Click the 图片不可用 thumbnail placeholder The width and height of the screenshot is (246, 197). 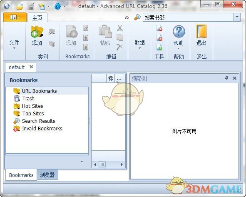pyautogui.click(x=184, y=131)
